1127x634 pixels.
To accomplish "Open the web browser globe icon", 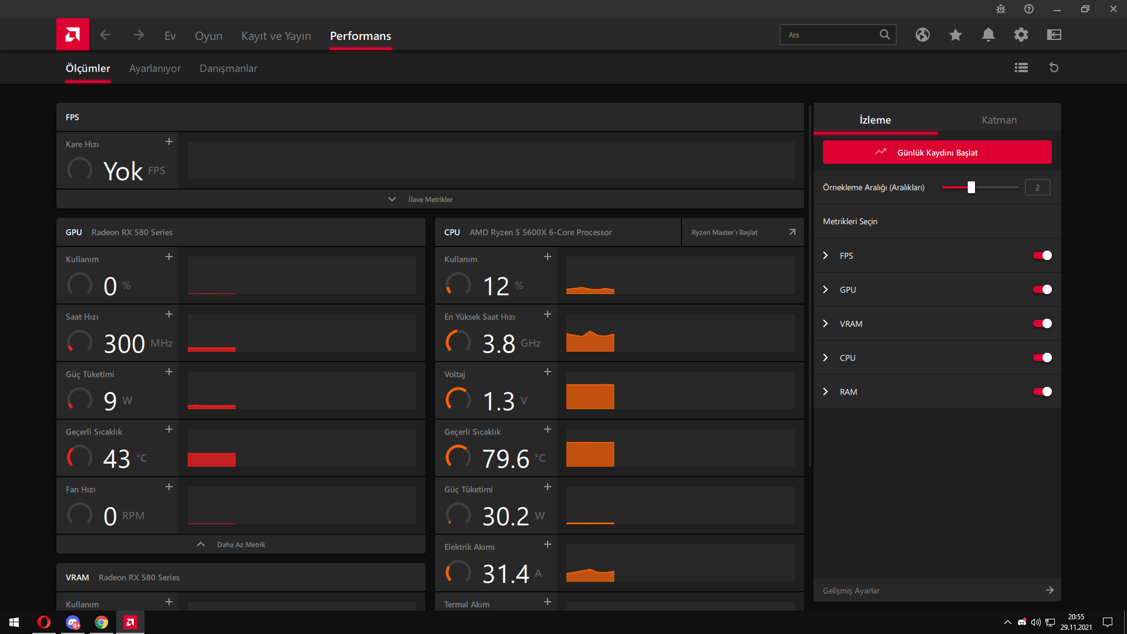I will 922,35.
